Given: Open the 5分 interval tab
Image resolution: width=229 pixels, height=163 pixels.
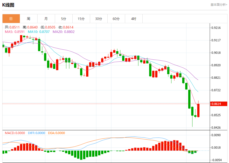Looking at the screenshot, I should pos(64,19).
